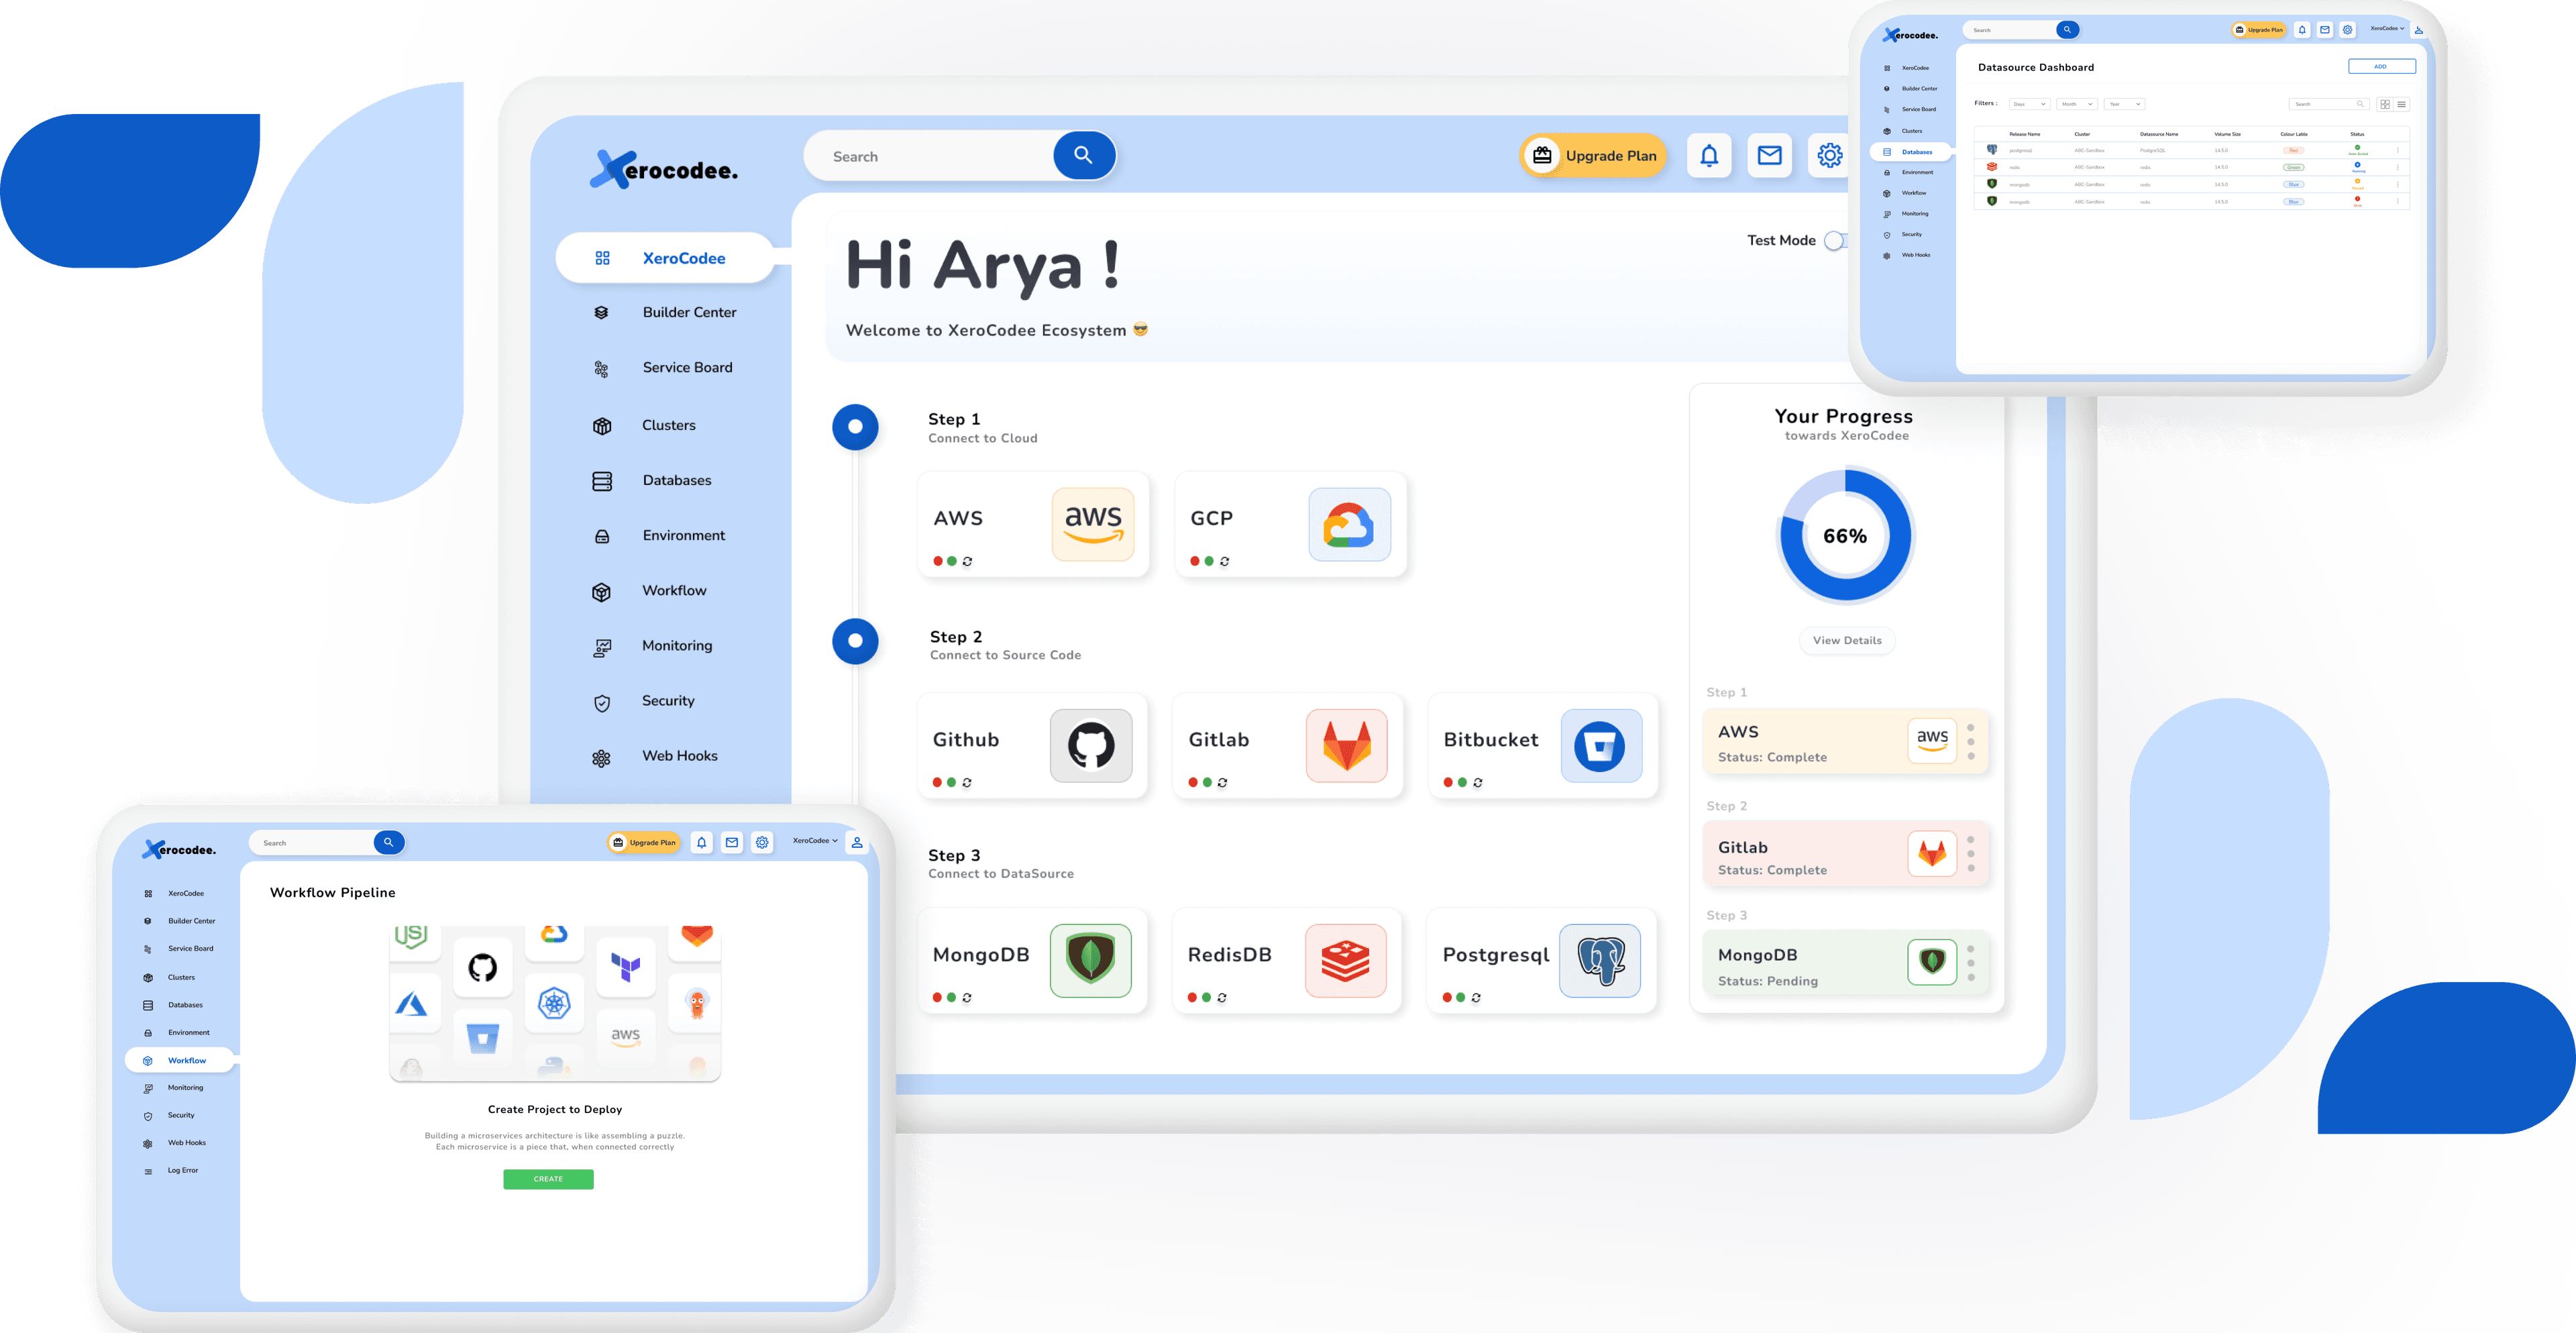This screenshot has height=1333, width=2576.
Task: Click the Terraform logo in Workflow Pipeline grid
Action: pyautogui.click(x=626, y=967)
